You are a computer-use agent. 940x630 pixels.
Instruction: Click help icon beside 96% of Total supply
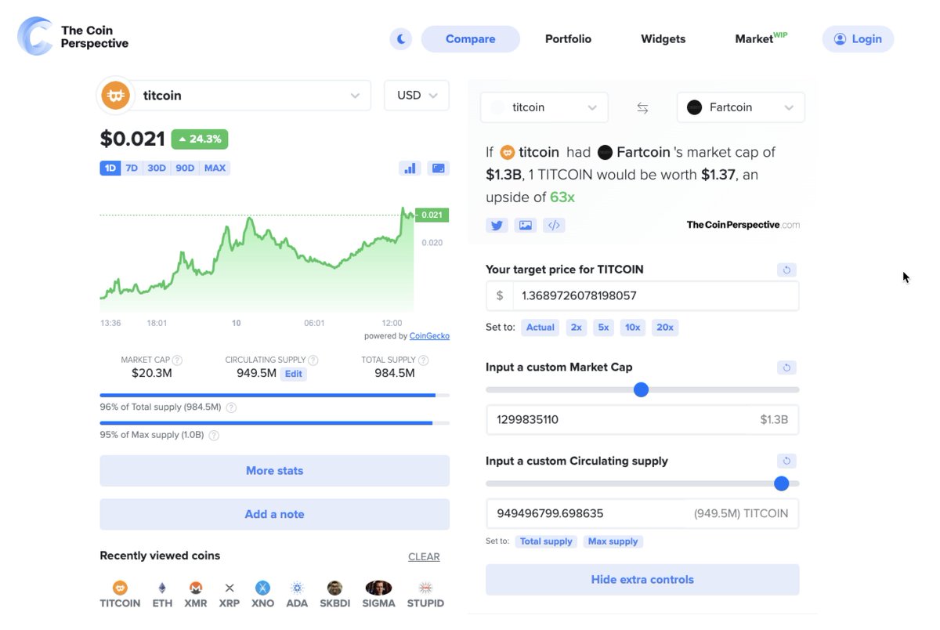pyautogui.click(x=231, y=407)
